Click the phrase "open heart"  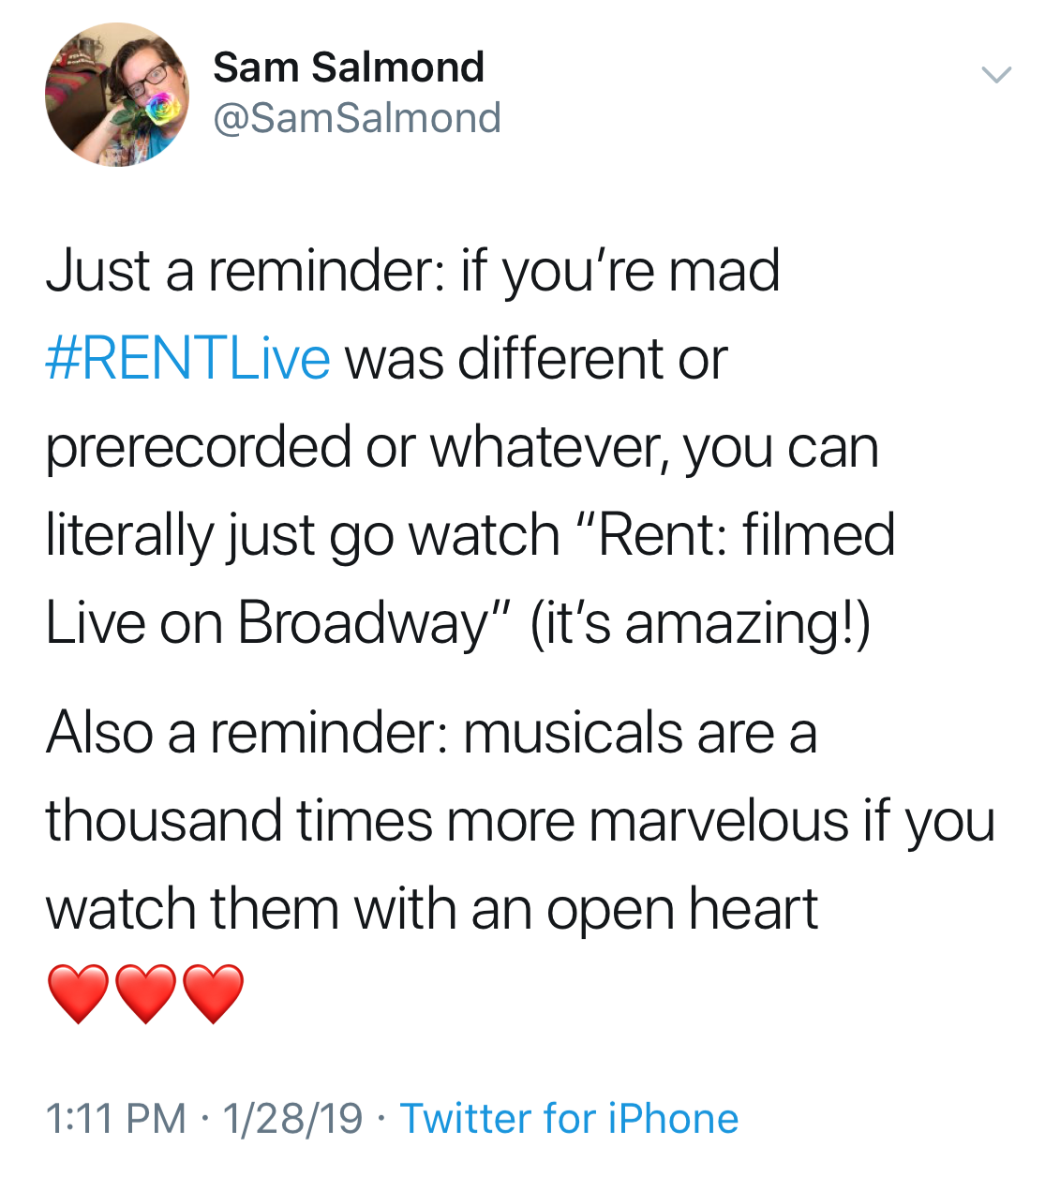[x=681, y=909]
